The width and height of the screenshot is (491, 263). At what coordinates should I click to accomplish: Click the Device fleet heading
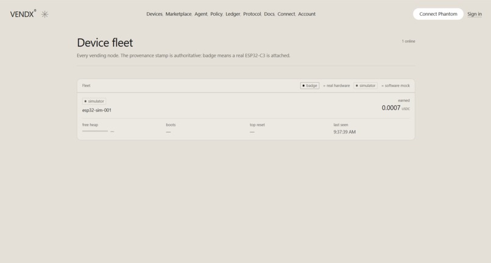point(105,43)
